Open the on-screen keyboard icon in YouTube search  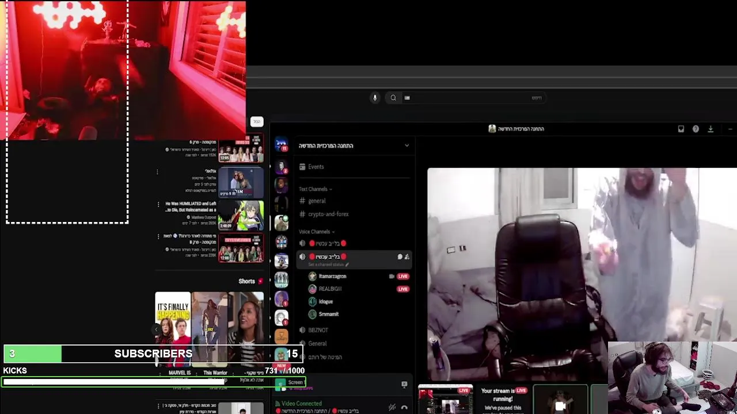[407, 98]
